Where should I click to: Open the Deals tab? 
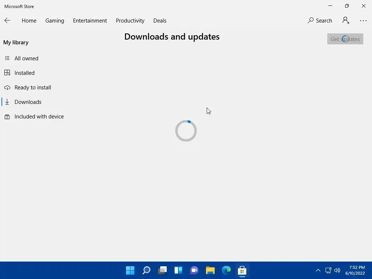[160, 21]
